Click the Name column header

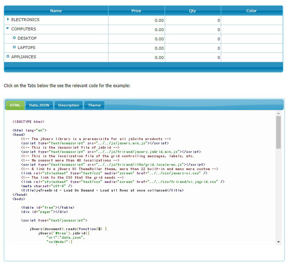(56, 11)
